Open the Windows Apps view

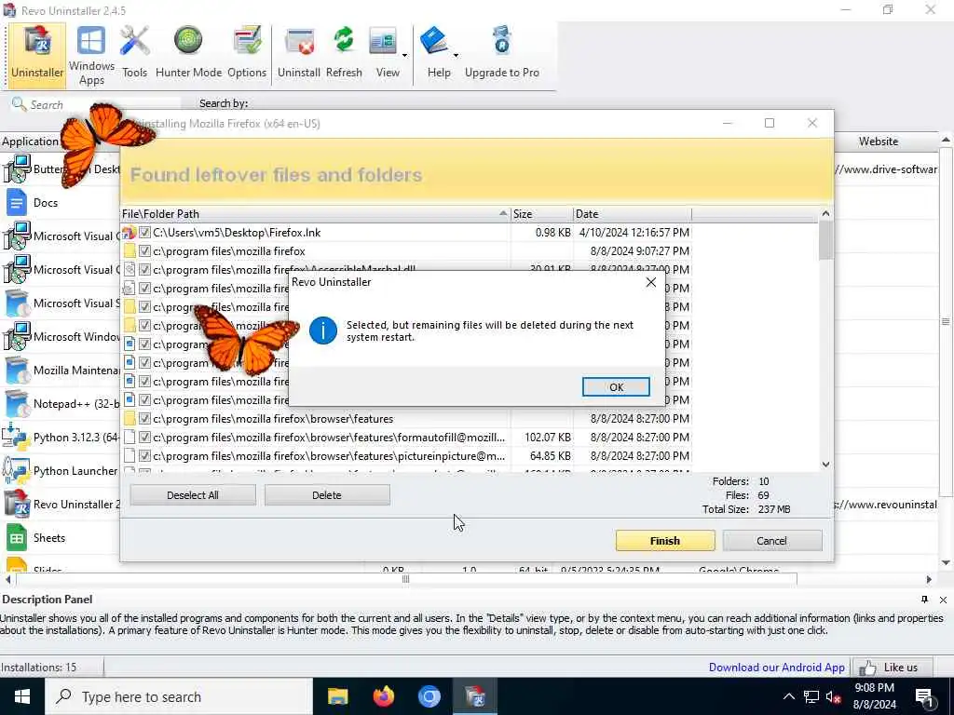point(91,55)
